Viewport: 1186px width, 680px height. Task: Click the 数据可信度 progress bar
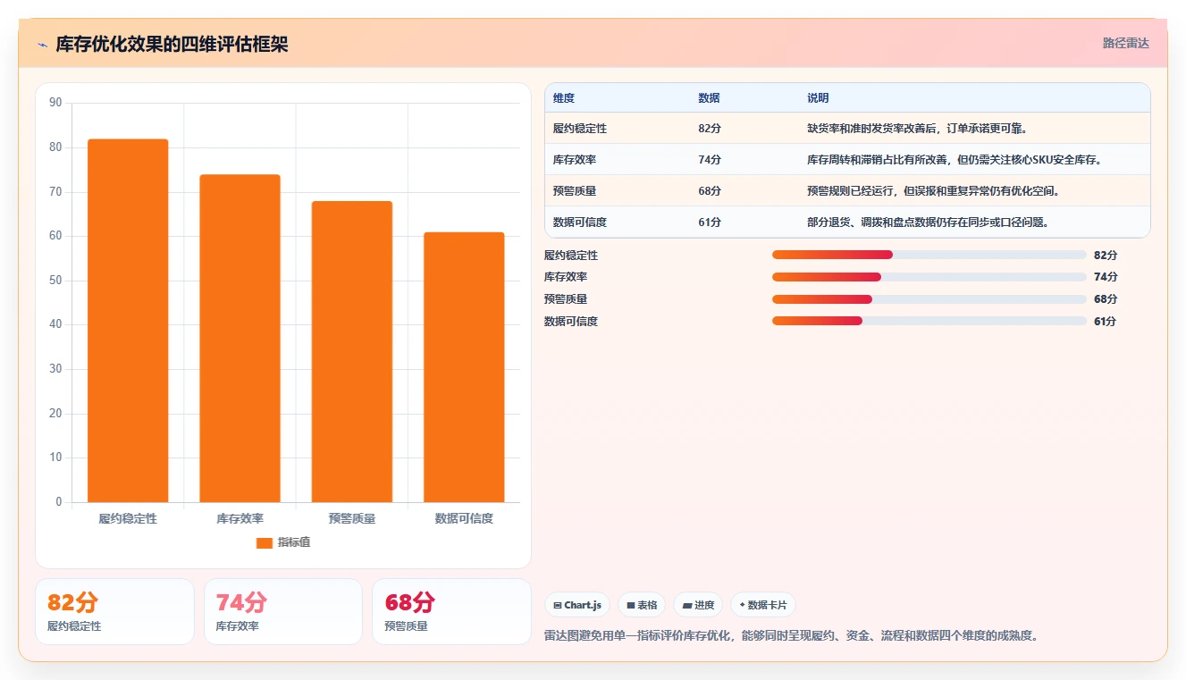click(x=929, y=321)
